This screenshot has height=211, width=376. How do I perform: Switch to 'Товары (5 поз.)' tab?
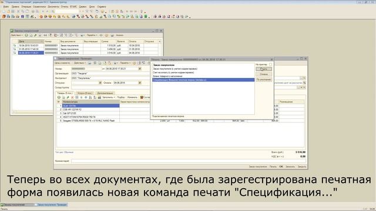[x=65, y=93]
